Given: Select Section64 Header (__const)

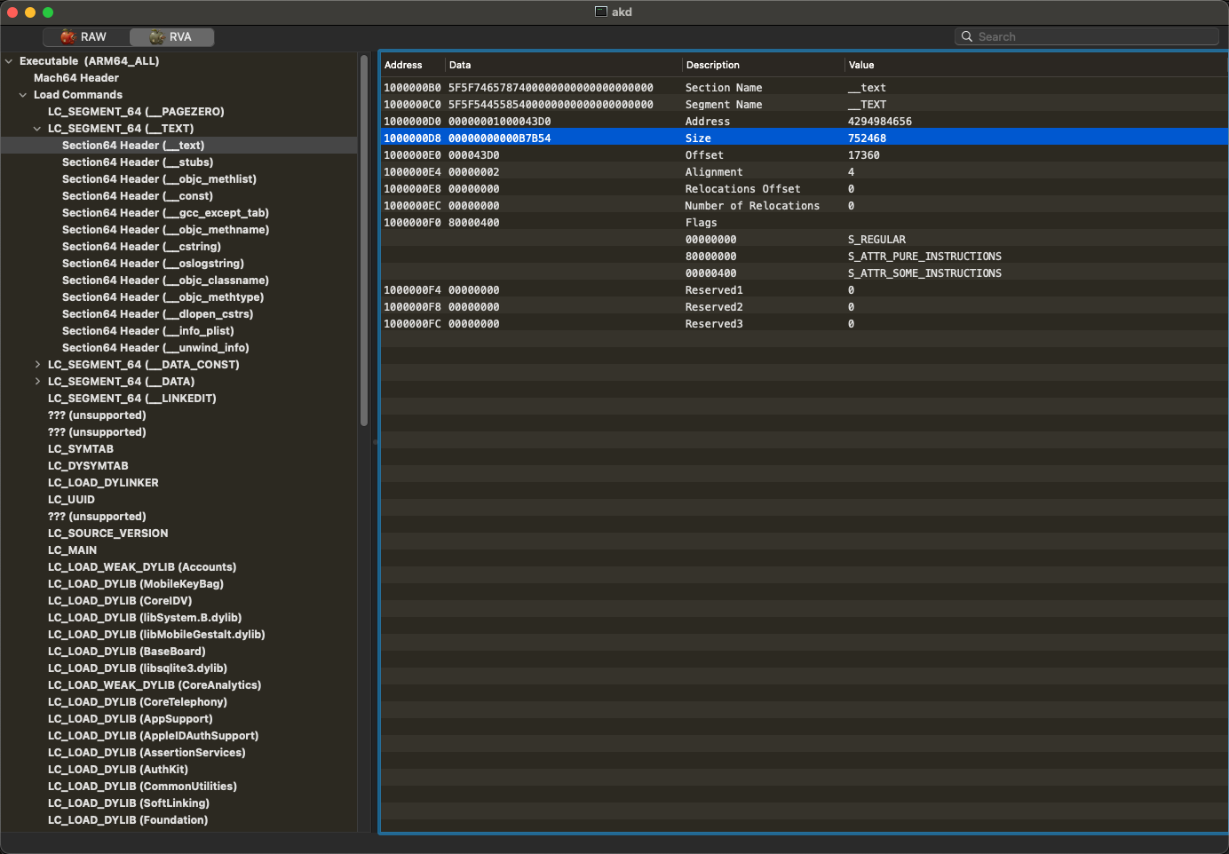Looking at the screenshot, I should (x=138, y=196).
